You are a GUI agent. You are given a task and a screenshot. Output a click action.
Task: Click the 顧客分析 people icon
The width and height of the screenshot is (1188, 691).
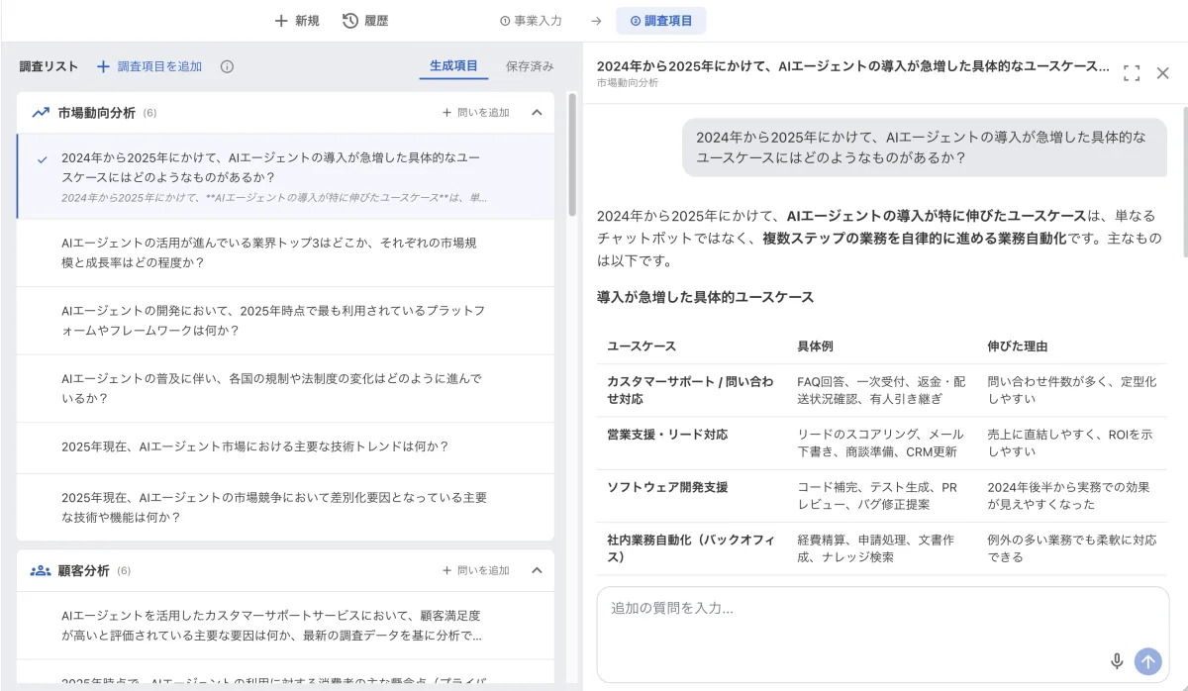[x=41, y=570]
